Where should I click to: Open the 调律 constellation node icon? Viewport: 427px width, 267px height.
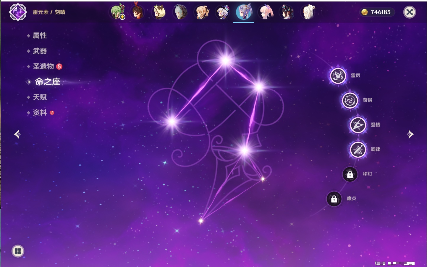(x=358, y=150)
